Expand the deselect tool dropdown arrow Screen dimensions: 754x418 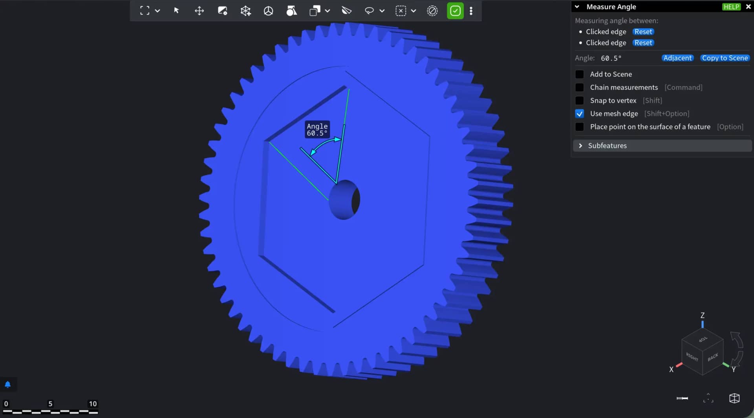click(x=414, y=11)
